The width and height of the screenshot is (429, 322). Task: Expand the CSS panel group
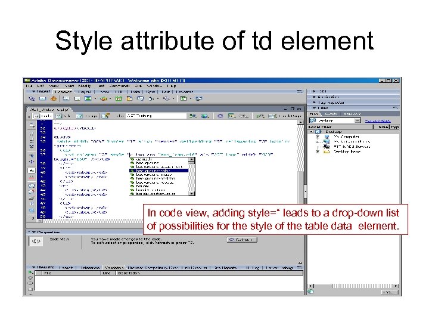(x=315, y=91)
